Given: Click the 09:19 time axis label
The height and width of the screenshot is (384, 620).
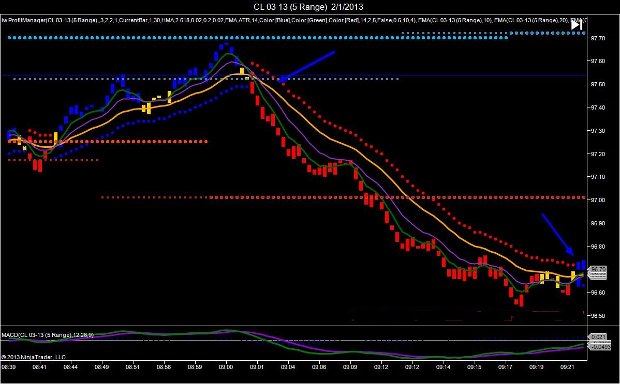Looking at the screenshot, I should 537,367.
